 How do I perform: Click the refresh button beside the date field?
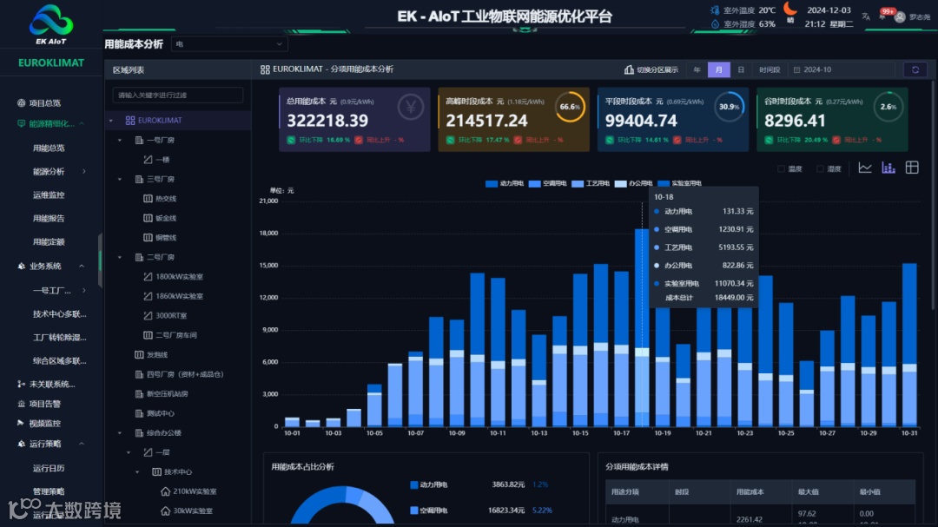915,69
